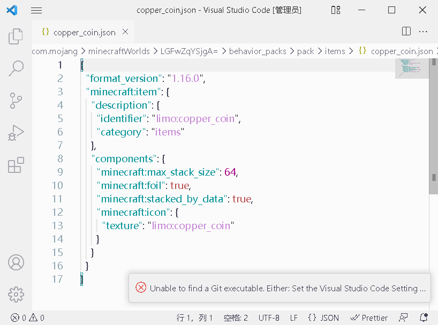Open the Run and Debug view
Viewport: 438px width, 325px height.
coord(16,133)
